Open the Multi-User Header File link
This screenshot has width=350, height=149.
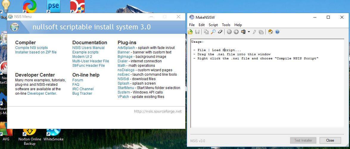coord(91,61)
